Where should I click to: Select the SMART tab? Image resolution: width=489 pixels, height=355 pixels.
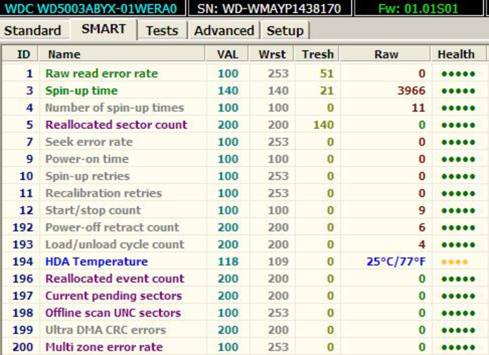tap(104, 29)
